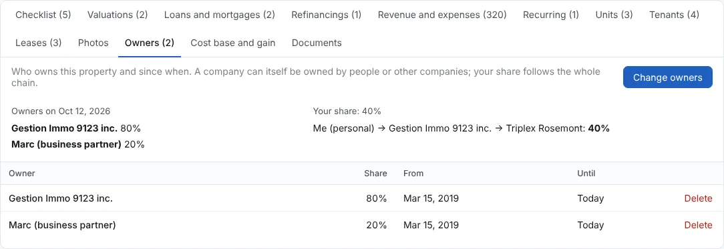Click the ownership chain ending in Triplex Rosemont
724x249 pixels.
(462, 129)
